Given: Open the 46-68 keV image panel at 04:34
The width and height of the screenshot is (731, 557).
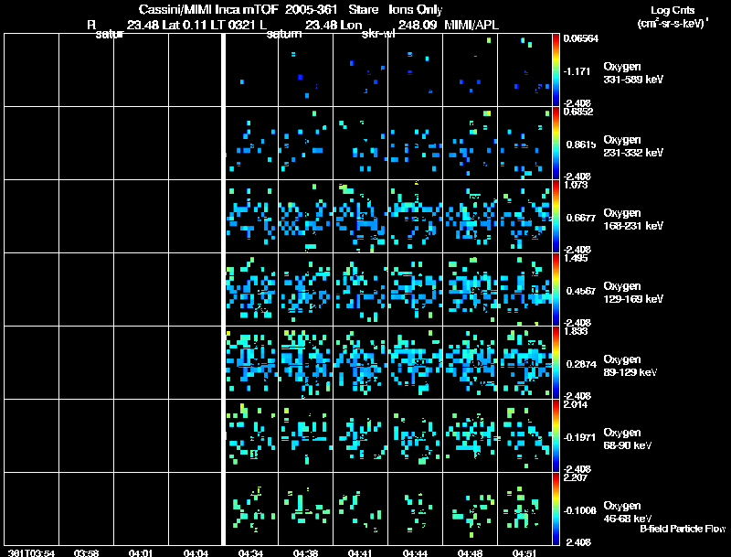Looking at the screenshot, I should point(252,509).
